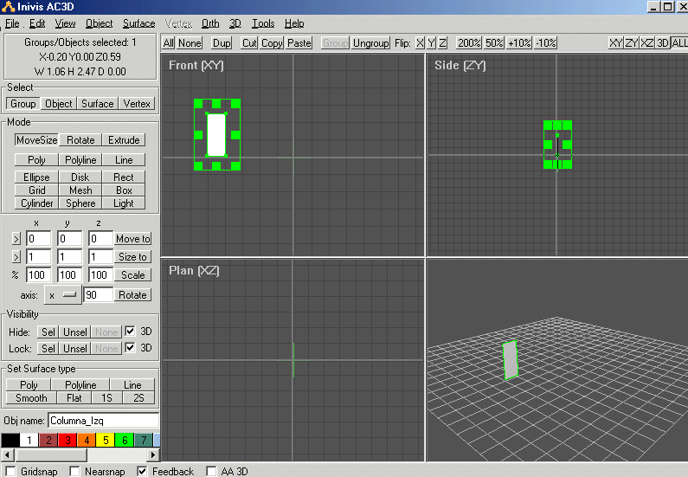Switch to the 3D-only view layout

663,42
